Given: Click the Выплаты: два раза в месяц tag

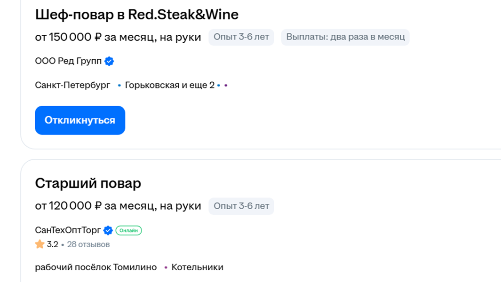Looking at the screenshot, I should (345, 37).
